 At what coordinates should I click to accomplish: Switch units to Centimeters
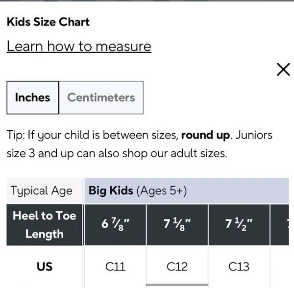[101, 97]
